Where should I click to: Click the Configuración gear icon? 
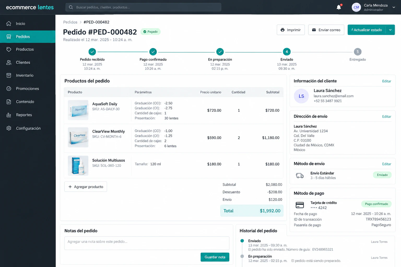(x=9, y=128)
